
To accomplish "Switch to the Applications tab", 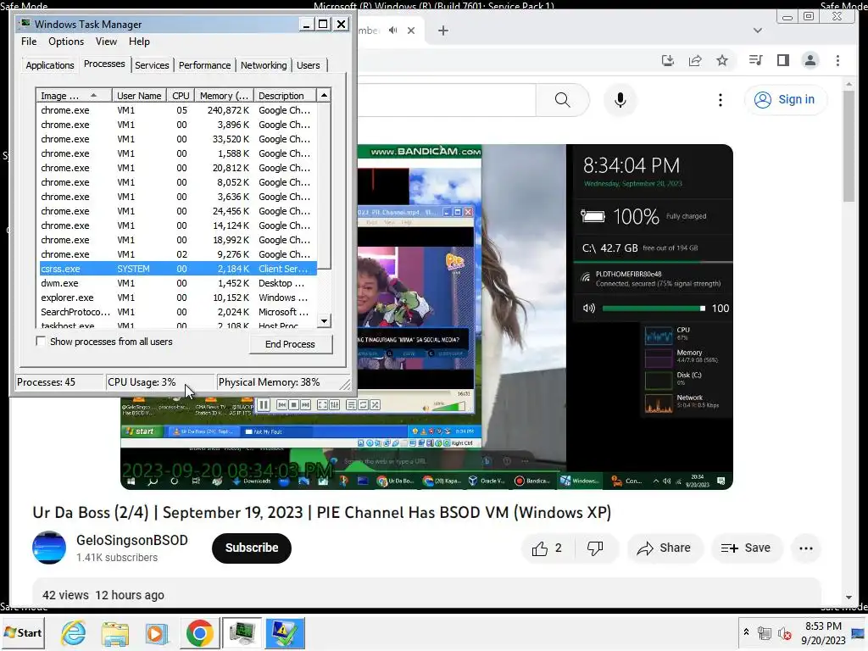I will coord(50,65).
